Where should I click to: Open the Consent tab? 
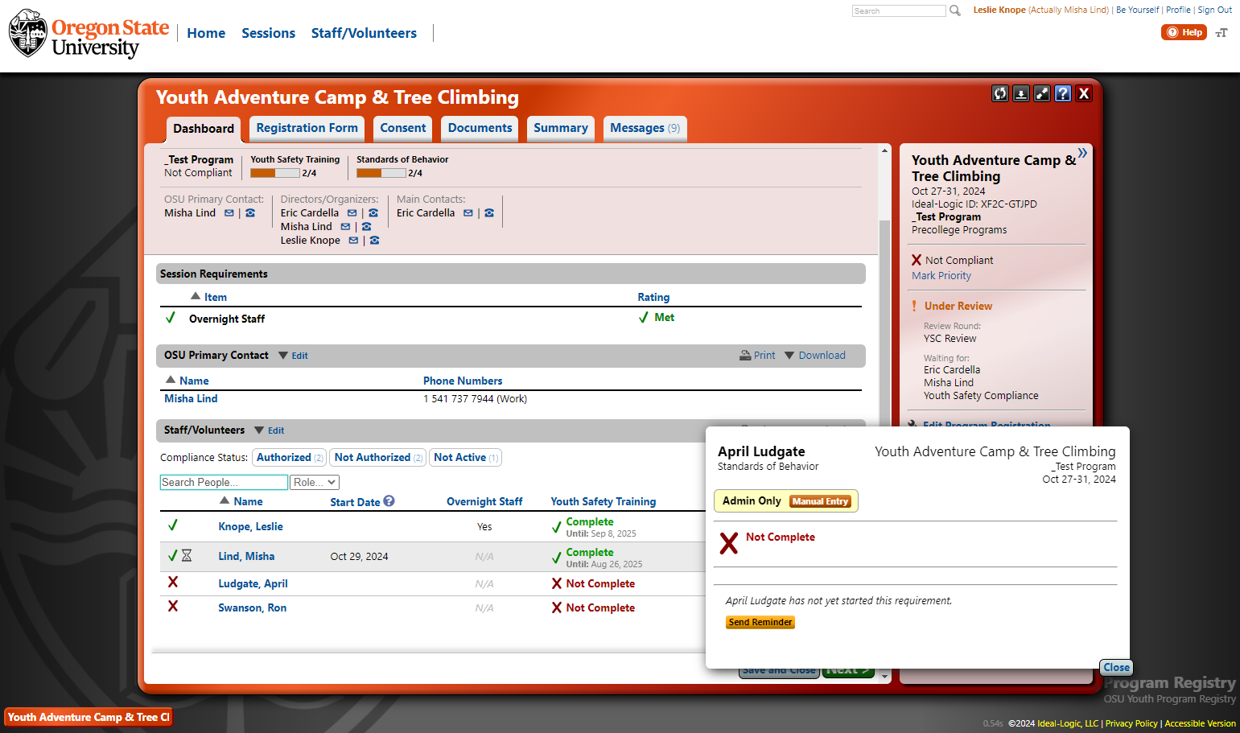(403, 128)
